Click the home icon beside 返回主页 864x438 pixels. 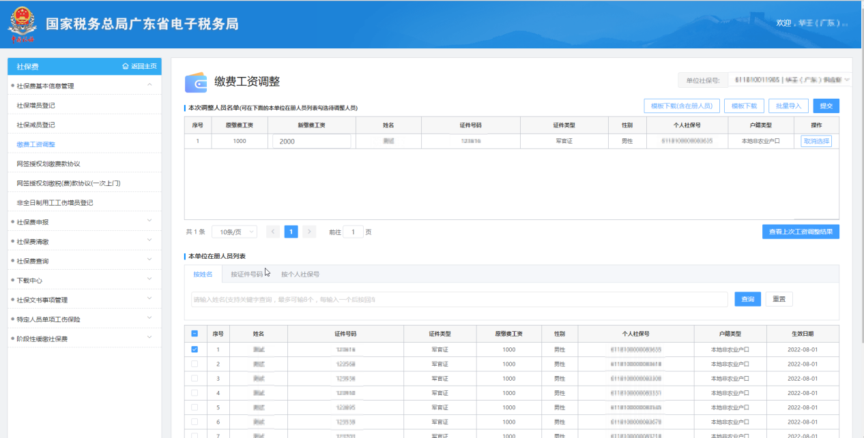[125, 66]
